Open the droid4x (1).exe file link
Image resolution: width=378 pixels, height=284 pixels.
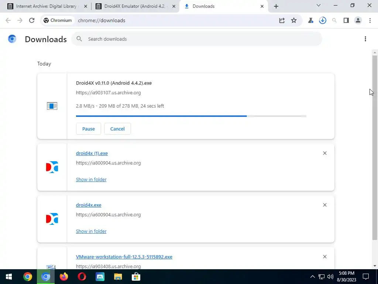92,153
